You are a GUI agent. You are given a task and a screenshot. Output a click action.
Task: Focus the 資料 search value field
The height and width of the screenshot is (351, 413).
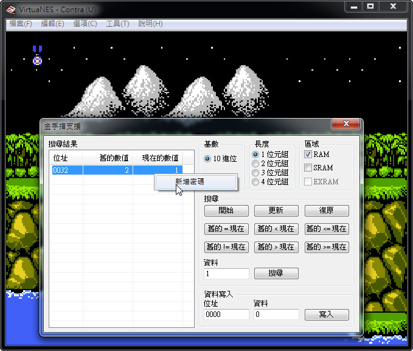click(x=226, y=274)
